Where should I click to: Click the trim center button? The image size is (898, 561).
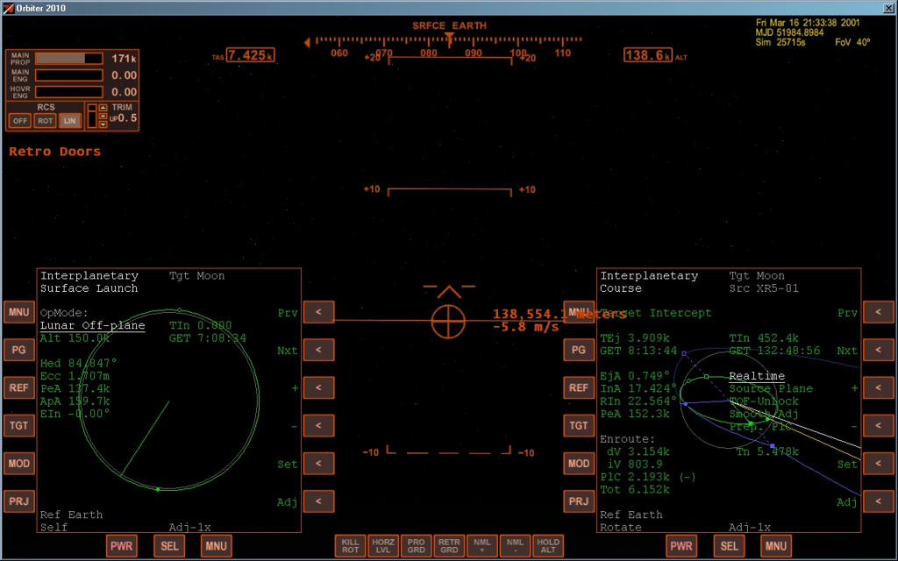[103, 117]
